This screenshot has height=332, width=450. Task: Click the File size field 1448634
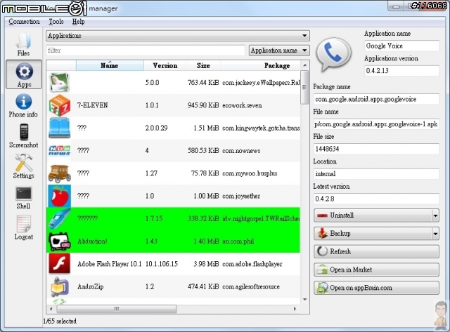(376, 149)
